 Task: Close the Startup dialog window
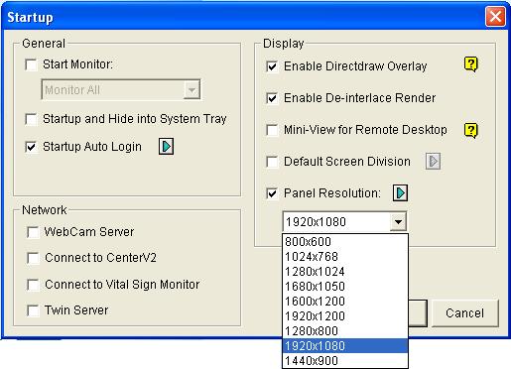click(x=495, y=16)
